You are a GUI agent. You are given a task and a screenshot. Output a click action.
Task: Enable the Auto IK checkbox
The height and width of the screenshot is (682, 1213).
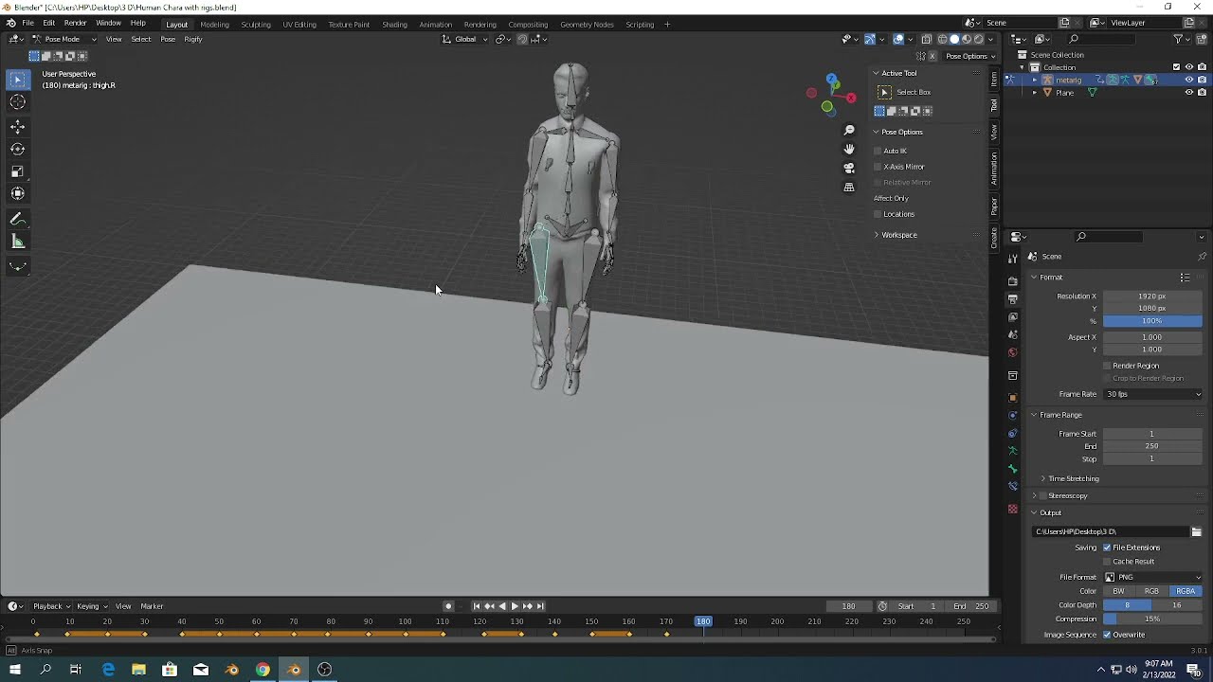[x=878, y=151]
